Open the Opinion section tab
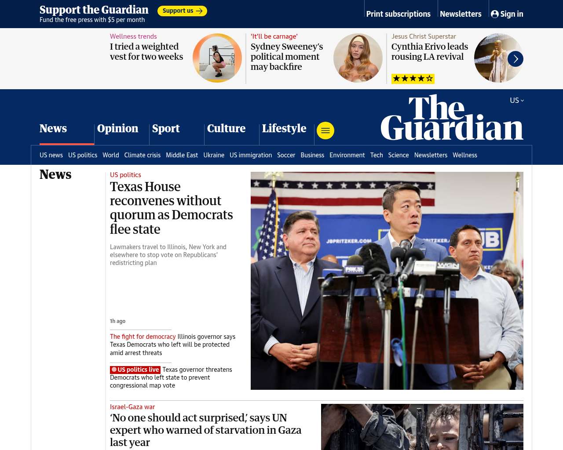The width and height of the screenshot is (563, 450). [x=117, y=128]
